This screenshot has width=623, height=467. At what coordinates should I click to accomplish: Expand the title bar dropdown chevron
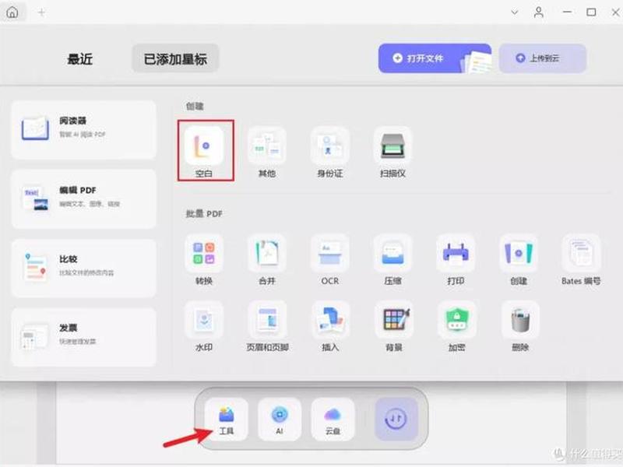[514, 12]
